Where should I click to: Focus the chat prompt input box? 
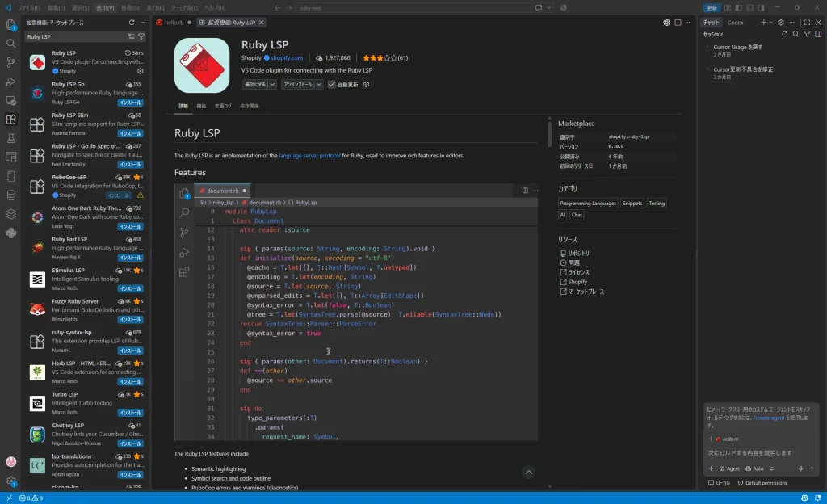[x=760, y=453]
